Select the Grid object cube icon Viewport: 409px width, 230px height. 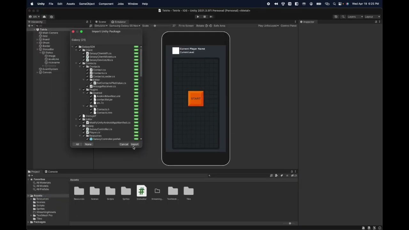coord(41,36)
